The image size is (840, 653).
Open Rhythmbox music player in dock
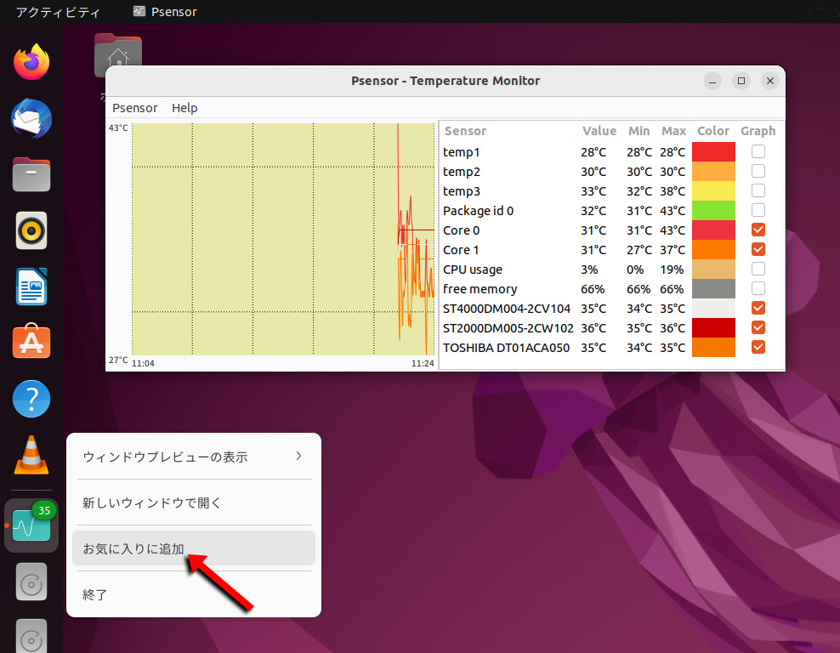pos(31,231)
